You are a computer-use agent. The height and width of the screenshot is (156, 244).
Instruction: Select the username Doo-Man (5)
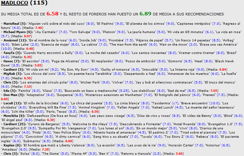(14, 95)
